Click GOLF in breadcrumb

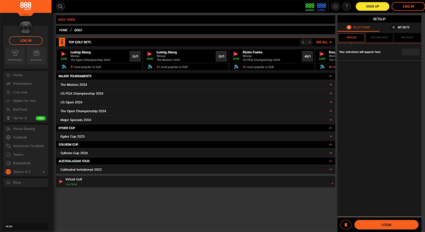(78, 30)
